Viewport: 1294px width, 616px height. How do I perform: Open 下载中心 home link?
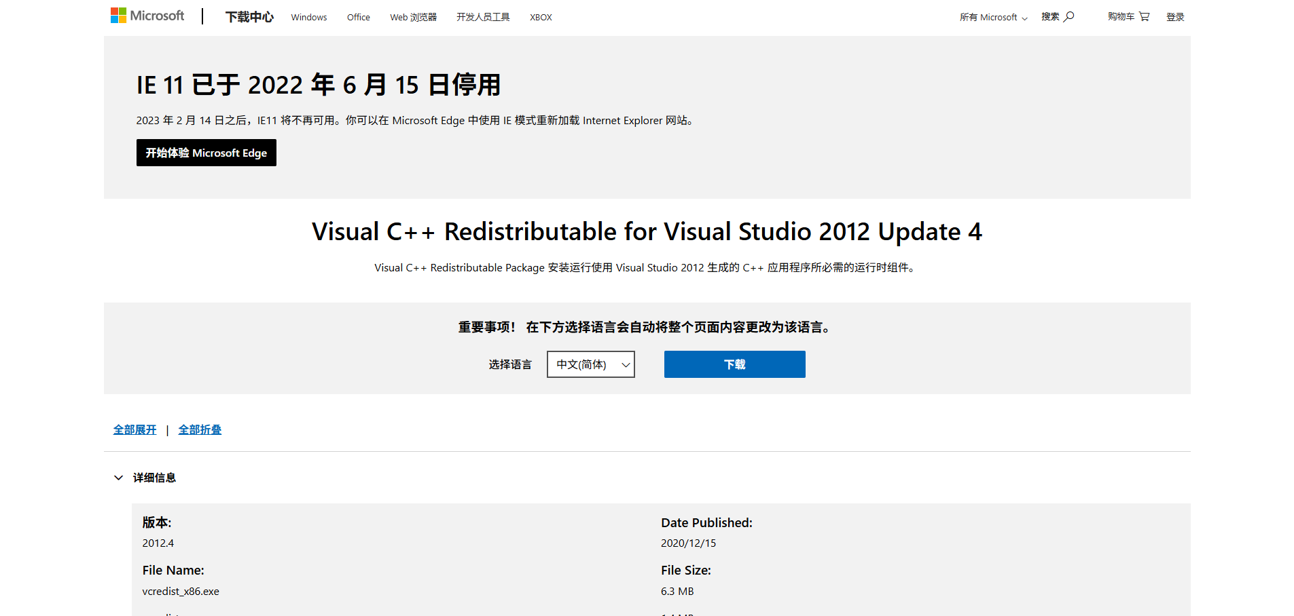tap(249, 17)
